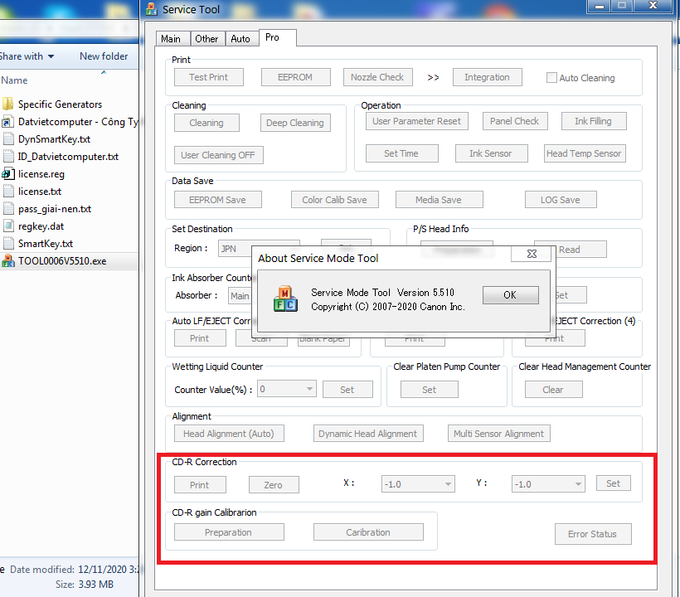Switch to the Other tab
This screenshot has height=597, width=680.
coord(207,39)
